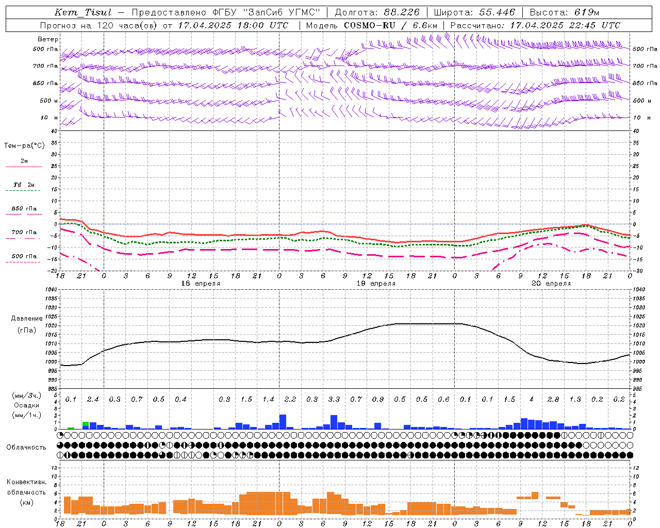Select the Тем-ра(°C) panel label
The width and height of the screenshot is (660, 528).
coord(24,146)
